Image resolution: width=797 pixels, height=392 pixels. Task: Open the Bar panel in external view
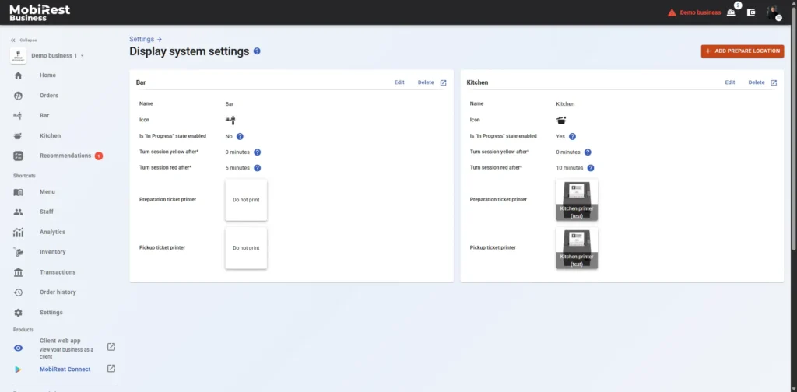[444, 82]
